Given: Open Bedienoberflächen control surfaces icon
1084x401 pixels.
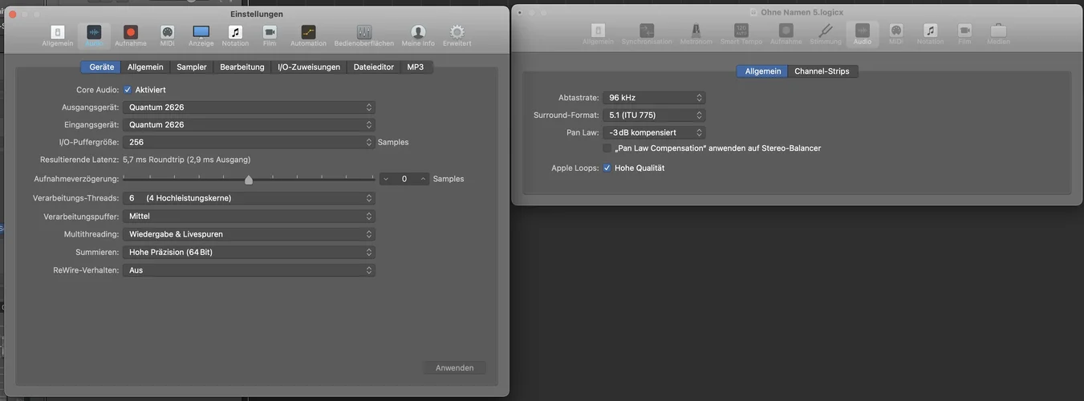Looking at the screenshot, I should [364, 35].
